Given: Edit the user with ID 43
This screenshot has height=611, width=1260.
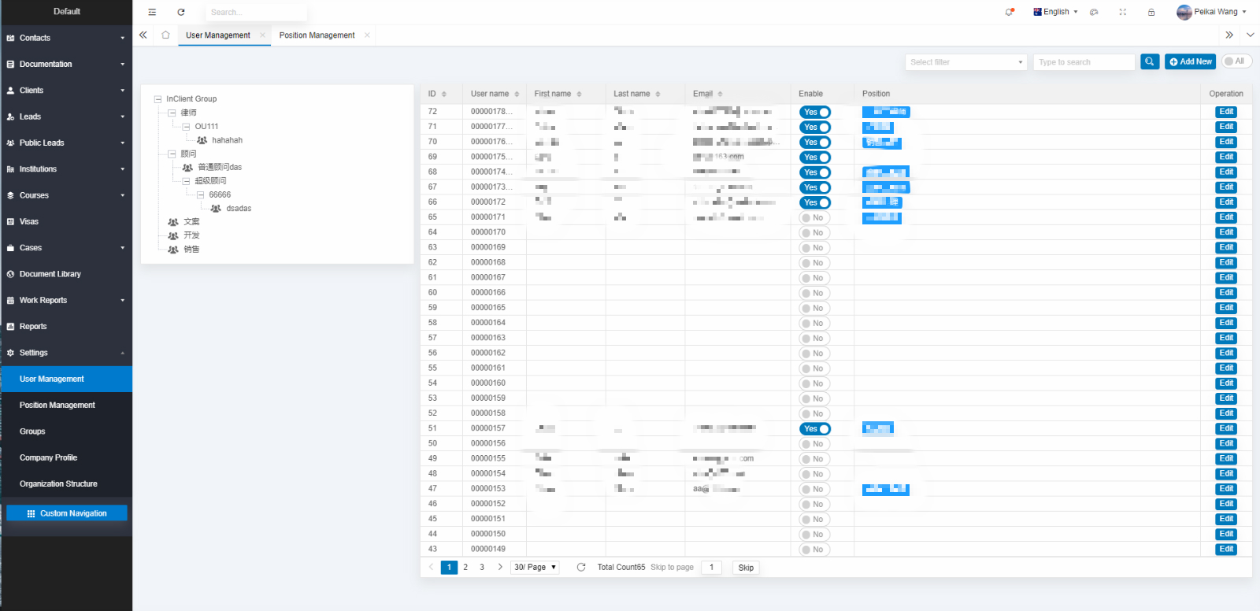Looking at the screenshot, I should point(1226,549).
